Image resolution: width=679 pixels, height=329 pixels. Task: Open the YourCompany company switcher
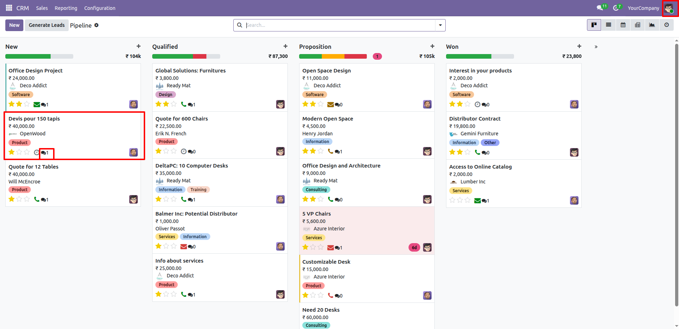643,8
